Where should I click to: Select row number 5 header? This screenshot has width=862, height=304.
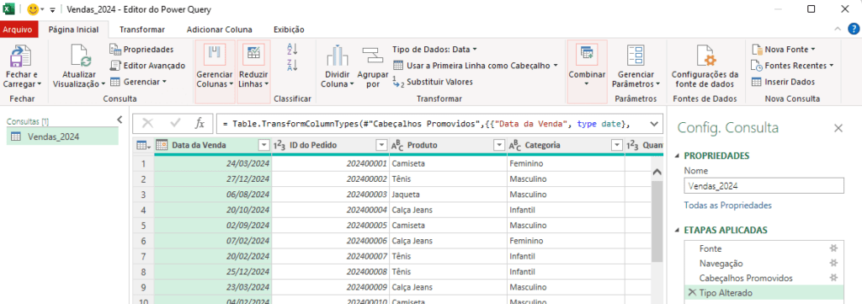[143, 226]
